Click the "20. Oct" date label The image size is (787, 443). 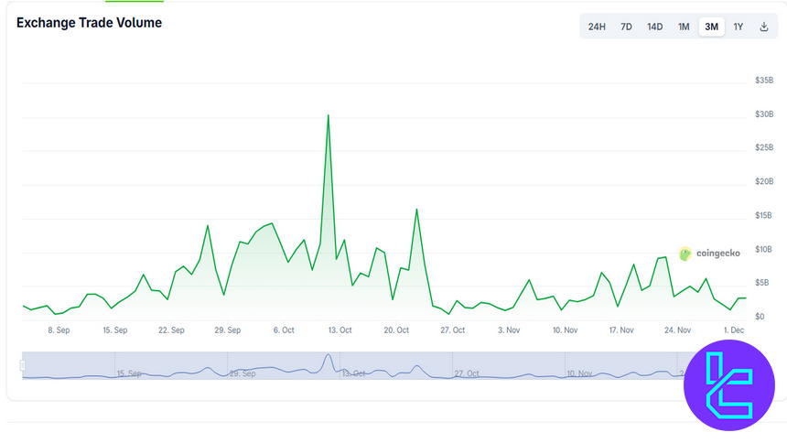[x=396, y=330]
